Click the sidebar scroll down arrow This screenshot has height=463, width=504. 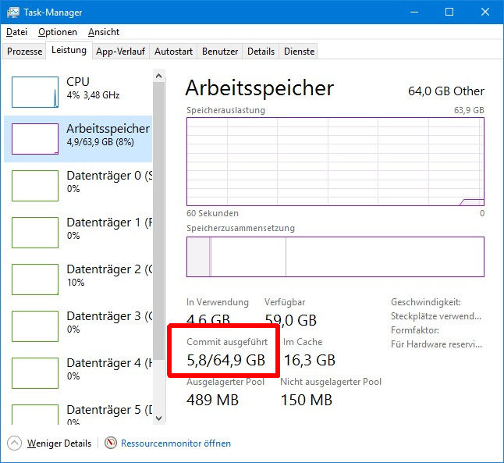click(x=158, y=418)
